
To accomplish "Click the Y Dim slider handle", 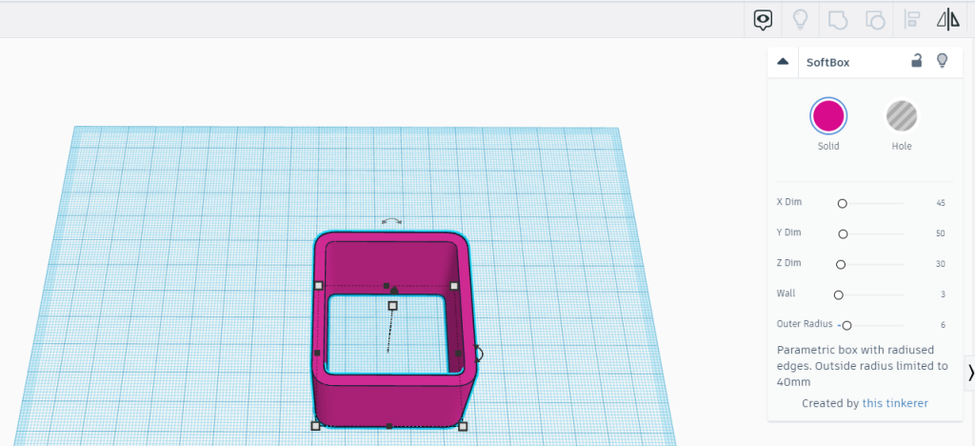I will click(843, 233).
